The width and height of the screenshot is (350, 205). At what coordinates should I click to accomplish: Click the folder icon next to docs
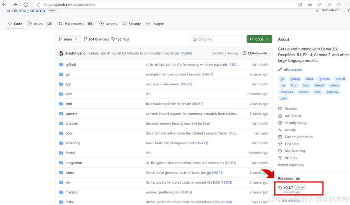61,133
